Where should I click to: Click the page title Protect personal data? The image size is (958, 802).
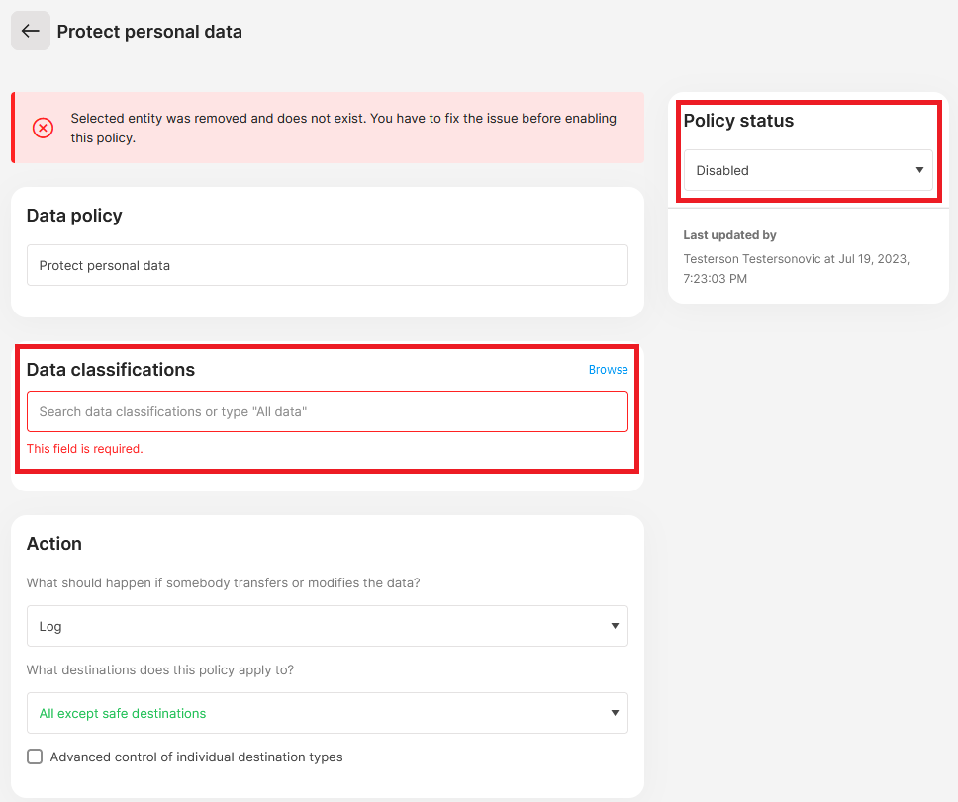pos(149,32)
